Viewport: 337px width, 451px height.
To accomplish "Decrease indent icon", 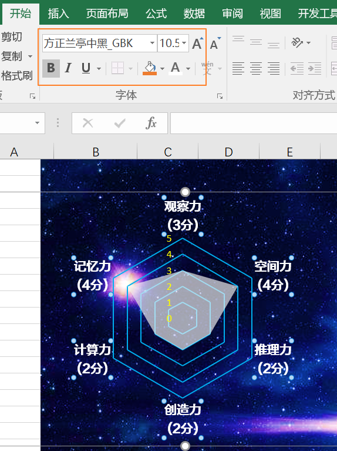I will coord(297,68).
